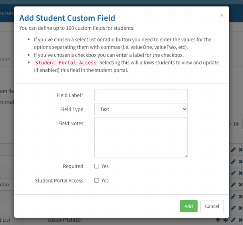Edit the row directly above customField10
Viewport: 243px width, 225px height.
tap(233, 208)
